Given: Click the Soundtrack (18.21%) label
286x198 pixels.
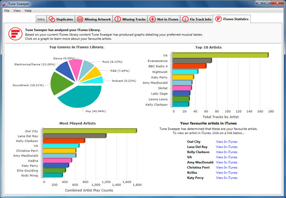Looking at the screenshot, I should pos(28,85).
